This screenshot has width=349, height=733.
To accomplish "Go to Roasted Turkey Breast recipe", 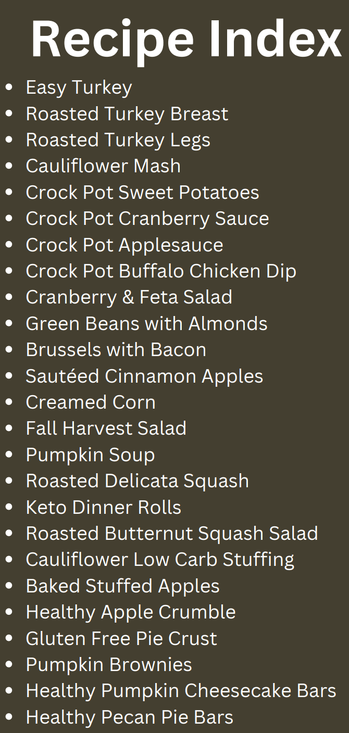I will pyautogui.click(x=127, y=114).
